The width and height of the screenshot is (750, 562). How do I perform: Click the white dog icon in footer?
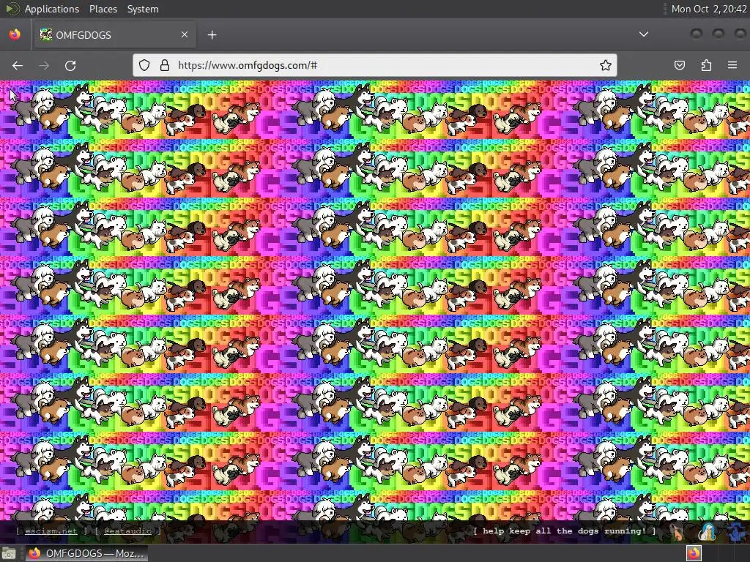pyautogui.click(x=708, y=532)
